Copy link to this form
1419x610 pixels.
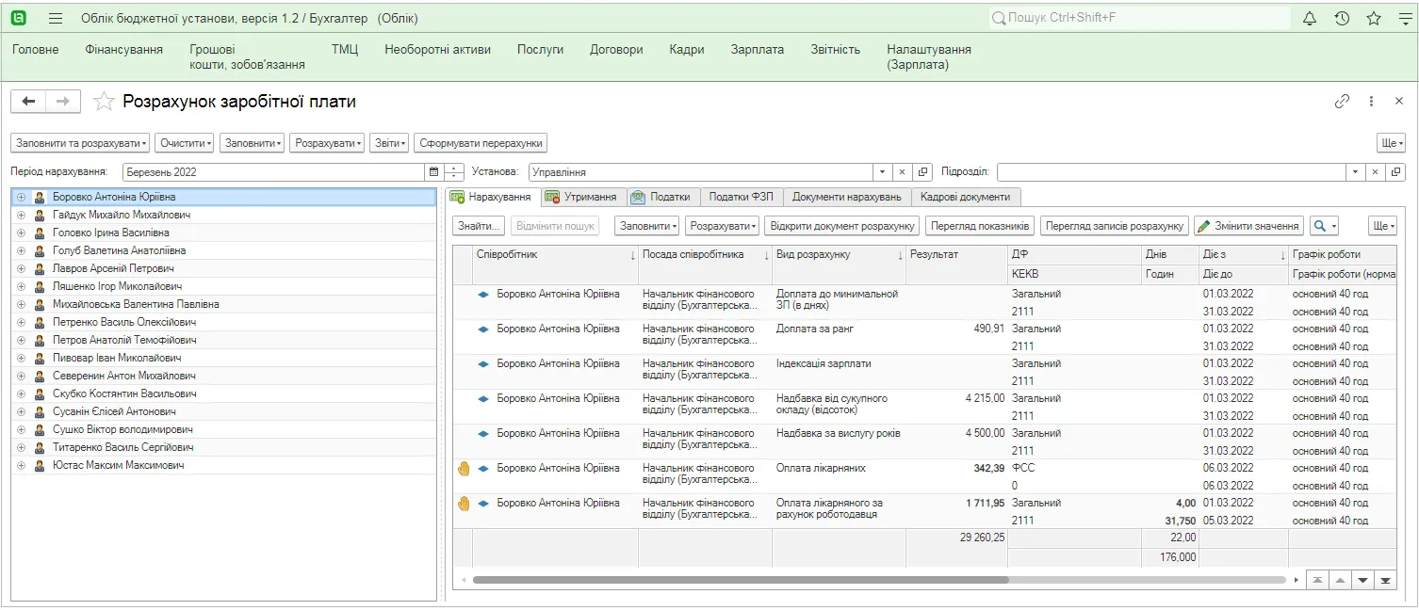pos(1343,102)
